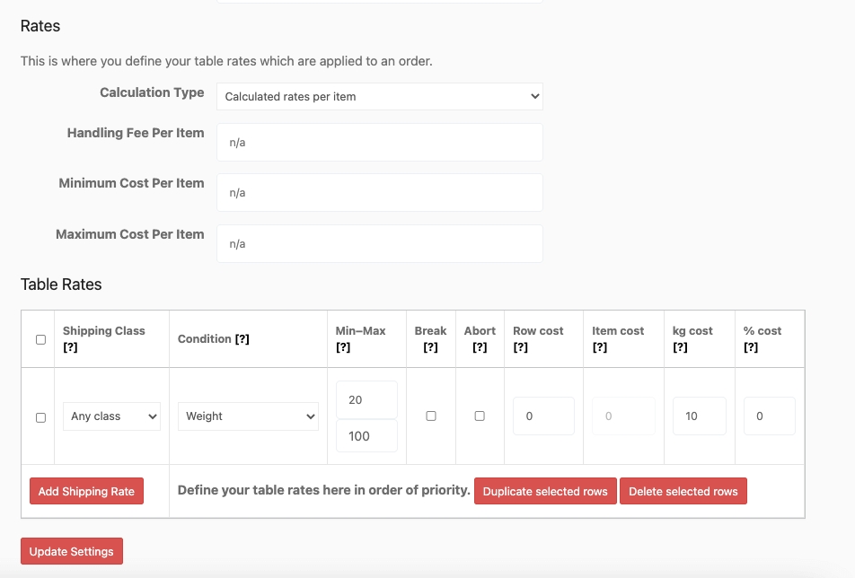Open the Abort column help tooltip
Screen dimensions: 855x578
click(x=479, y=346)
